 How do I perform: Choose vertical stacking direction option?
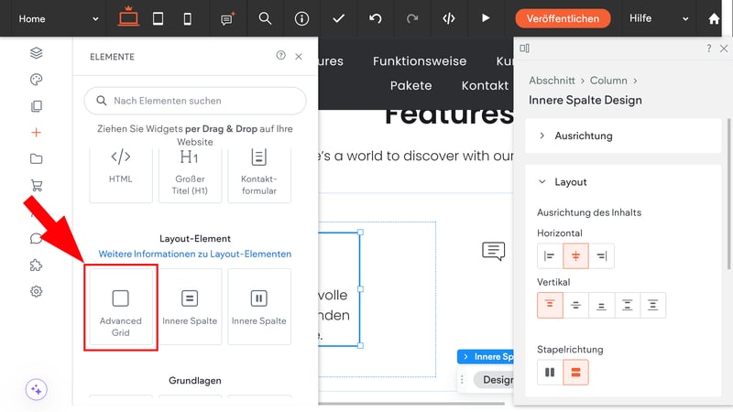(575, 373)
